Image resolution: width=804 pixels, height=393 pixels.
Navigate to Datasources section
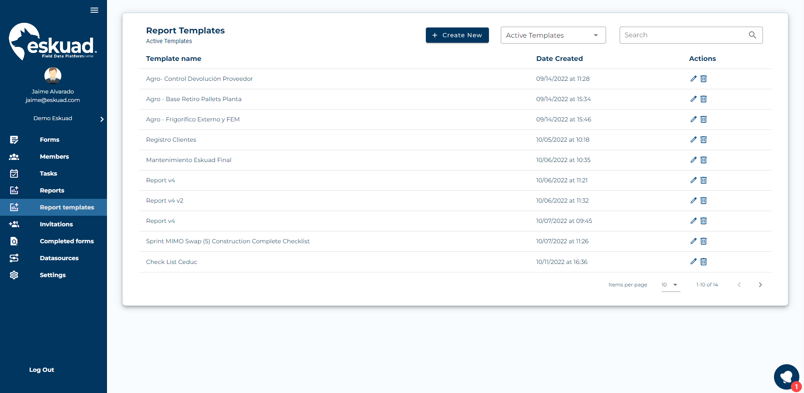pyautogui.click(x=59, y=258)
